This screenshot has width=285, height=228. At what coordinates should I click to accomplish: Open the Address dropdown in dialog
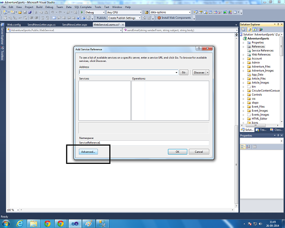tap(176, 73)
